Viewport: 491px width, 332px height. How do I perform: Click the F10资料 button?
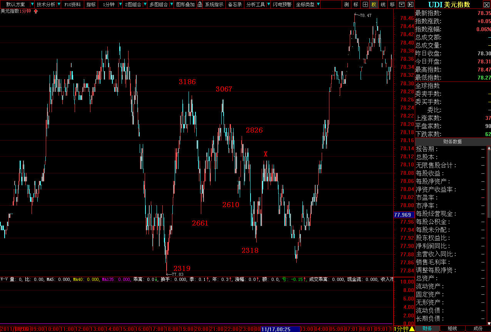coord(72,5)
